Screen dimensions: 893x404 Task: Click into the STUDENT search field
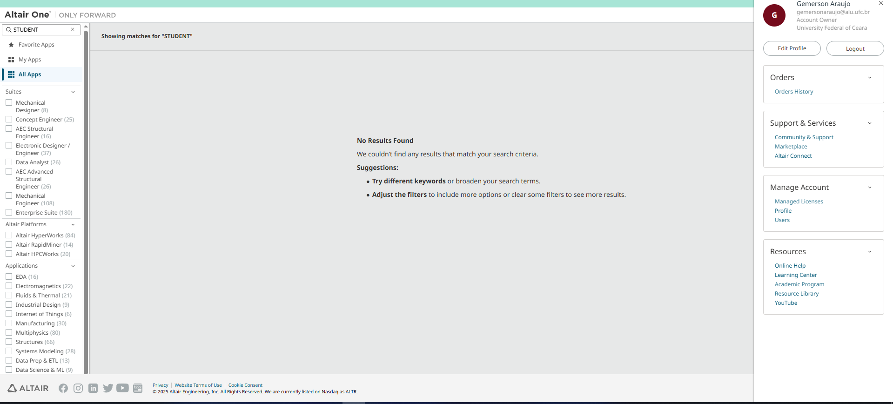pos(41,30)
